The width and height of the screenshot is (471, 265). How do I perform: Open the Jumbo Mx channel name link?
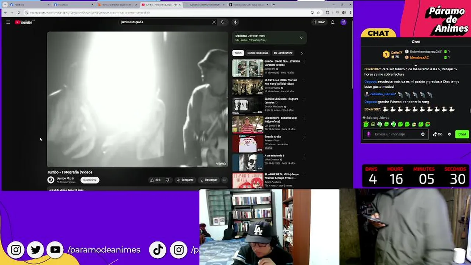(x=64, y=178)
